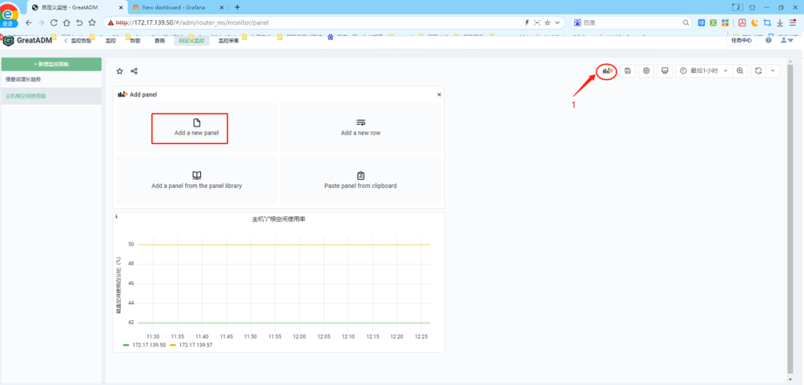804x385 pixels.
Task: Click Add a panel from the panel library
Action: [197, 180]
